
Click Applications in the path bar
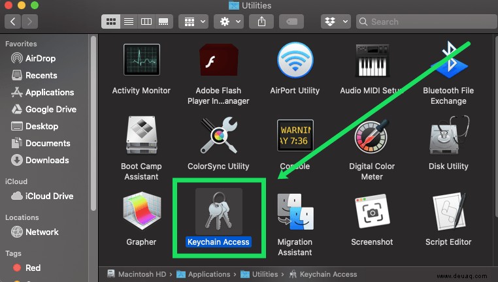(x=203, y=274)
